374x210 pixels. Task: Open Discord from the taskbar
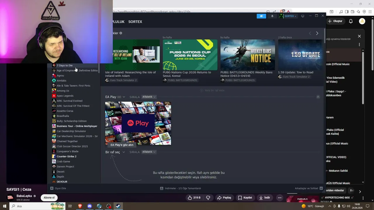click(90, 206)
